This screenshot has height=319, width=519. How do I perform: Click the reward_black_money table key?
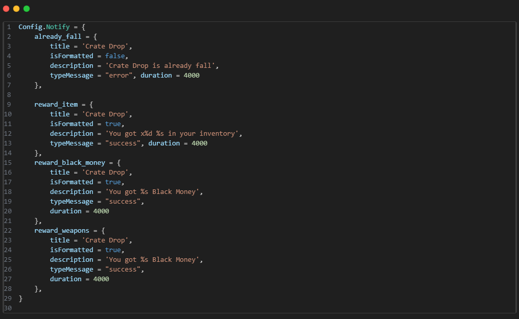[70, 163]
